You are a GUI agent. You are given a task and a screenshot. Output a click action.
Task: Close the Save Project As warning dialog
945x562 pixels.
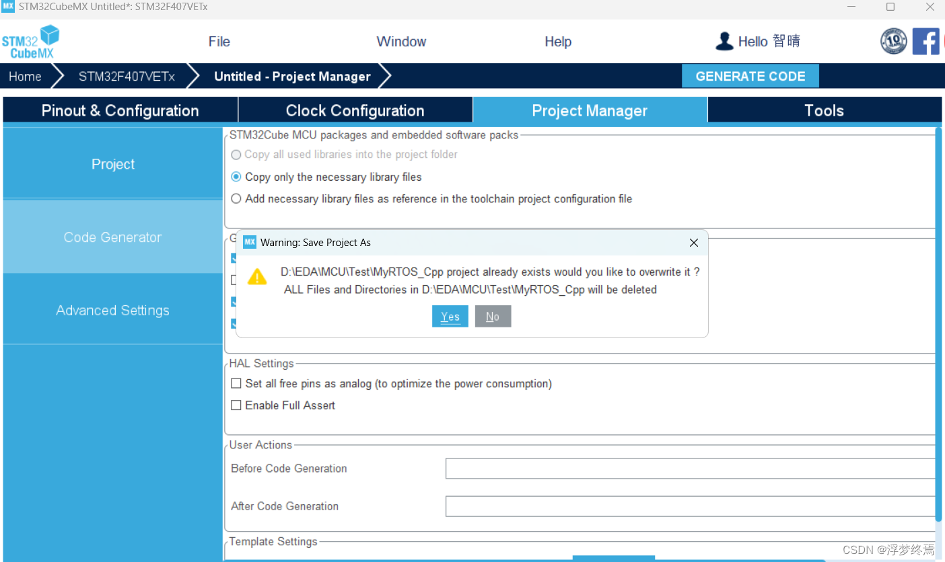tap(694, 243)
